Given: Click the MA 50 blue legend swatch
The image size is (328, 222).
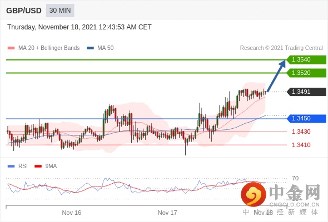Looking at the screenshot, I should point(90,48).
